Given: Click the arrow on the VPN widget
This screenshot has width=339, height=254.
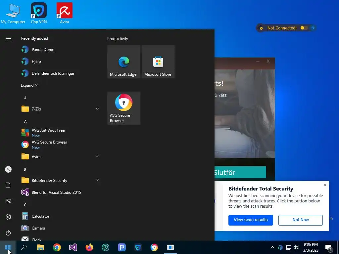Looking at the screenshot, I should coord(313,28).
